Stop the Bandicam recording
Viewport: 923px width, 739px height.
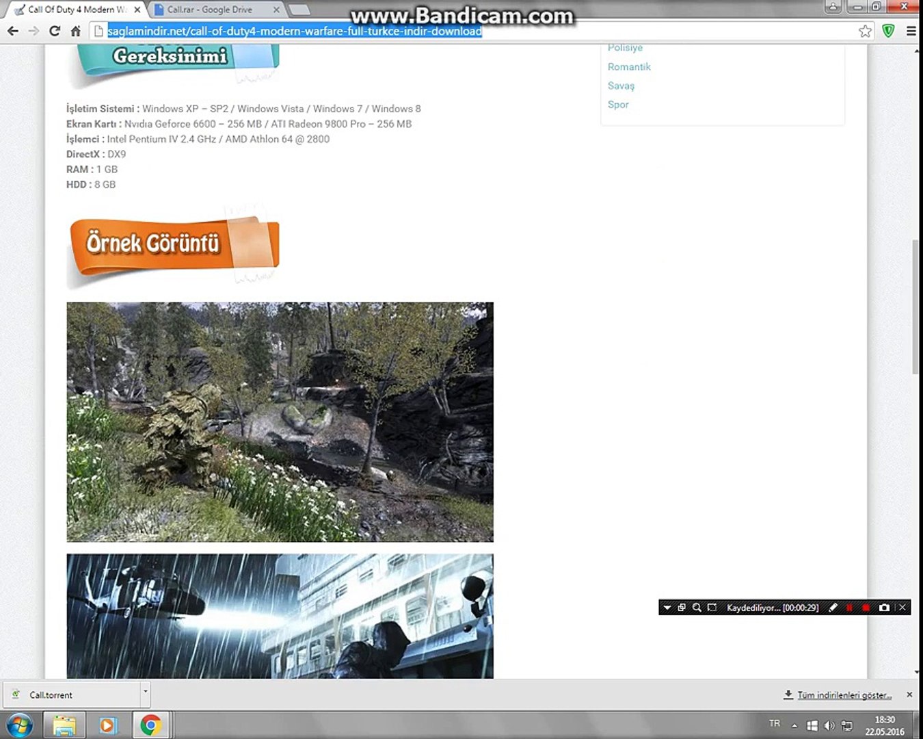866,608
